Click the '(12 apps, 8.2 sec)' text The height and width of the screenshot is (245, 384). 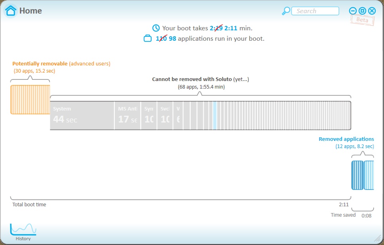pyautogui.click(x=354, y=146)
